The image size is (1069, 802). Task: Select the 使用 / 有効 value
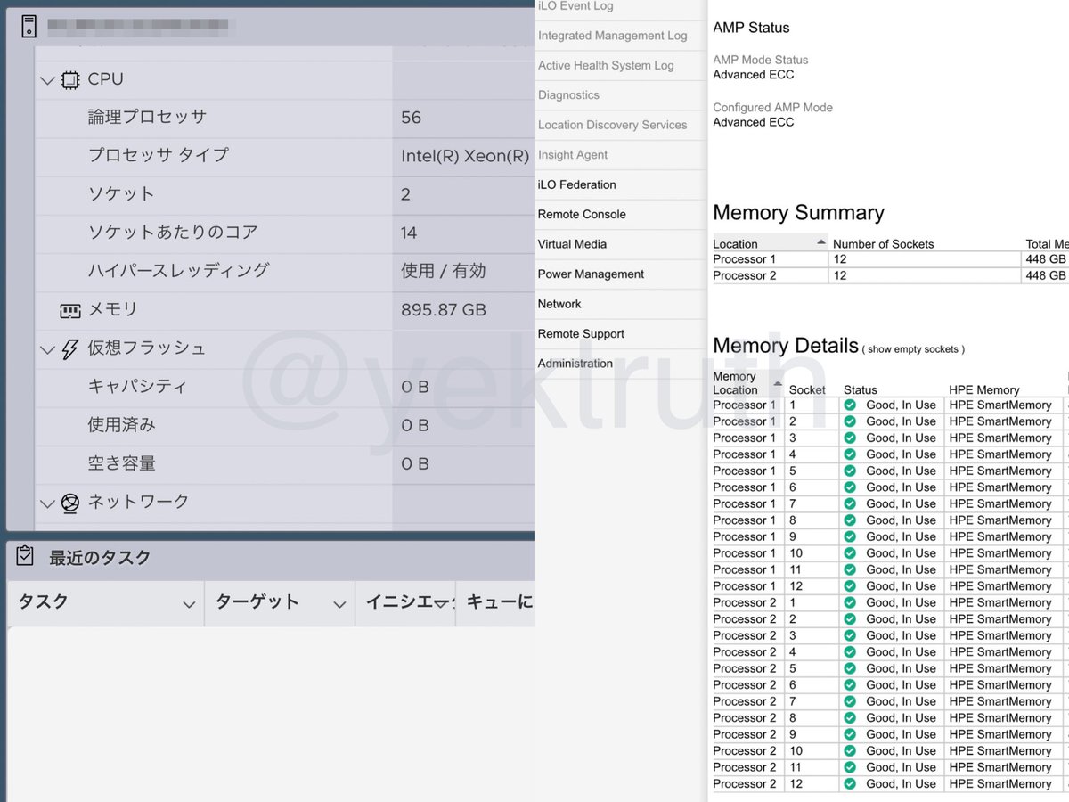pyautogui.click(x=444, y=272)
